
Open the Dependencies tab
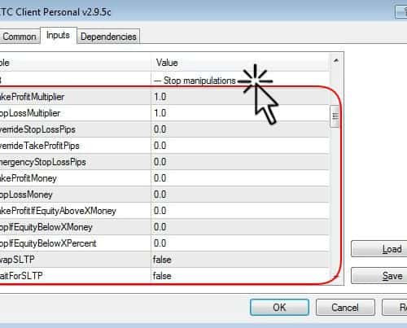click(x=108, y=37)
